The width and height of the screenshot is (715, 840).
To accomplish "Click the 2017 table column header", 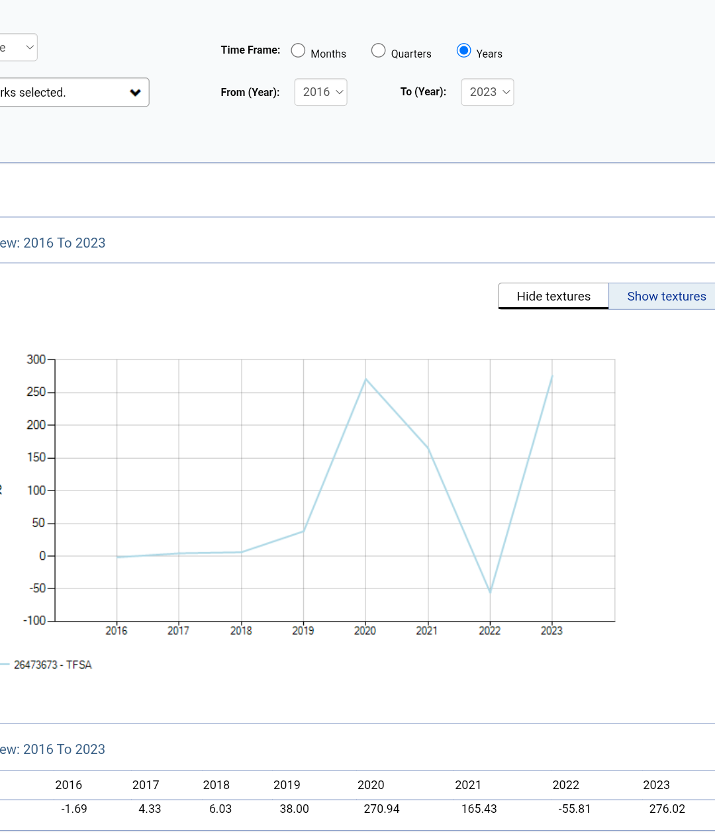I will pyautogui.click(x=146, y=785).
